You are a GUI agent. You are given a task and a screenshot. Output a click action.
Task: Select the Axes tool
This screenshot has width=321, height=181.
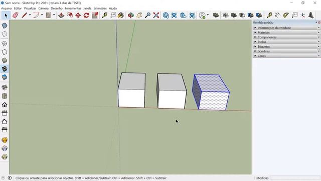[303, 15]
